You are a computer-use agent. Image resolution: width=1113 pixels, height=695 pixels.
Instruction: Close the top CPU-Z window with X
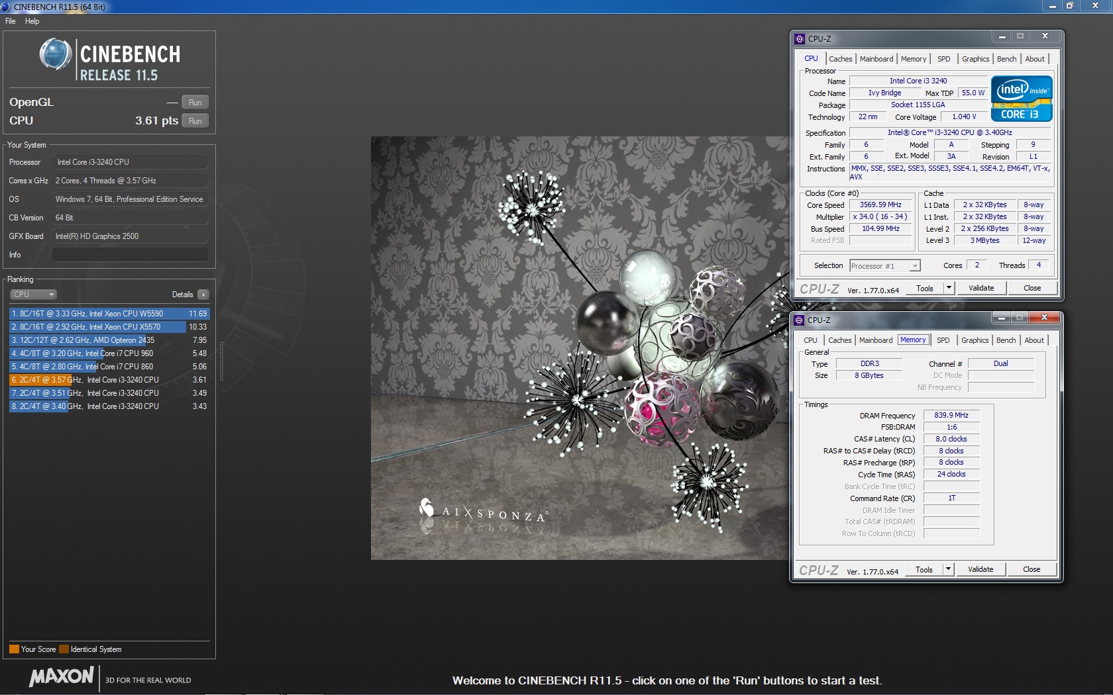(x=1045, y=37)
